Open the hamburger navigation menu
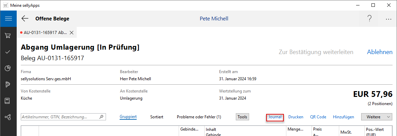This screenshot has width=397, height=136. pos(8,19)
